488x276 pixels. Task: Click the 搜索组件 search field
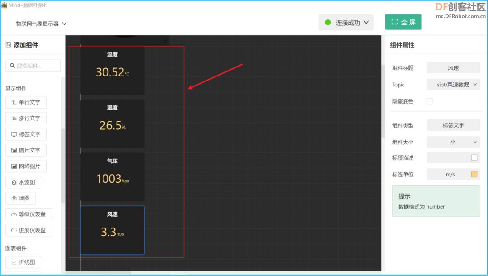(x=33, y=66)
